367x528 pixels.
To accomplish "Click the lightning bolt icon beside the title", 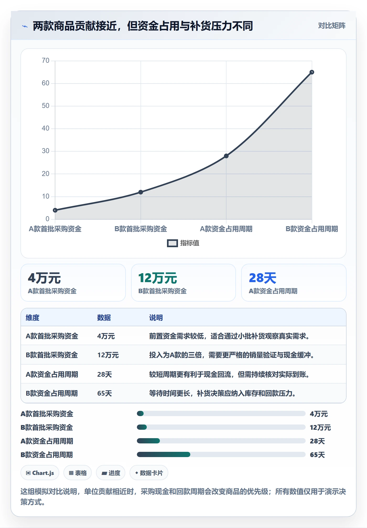I will tap(25, 26).
